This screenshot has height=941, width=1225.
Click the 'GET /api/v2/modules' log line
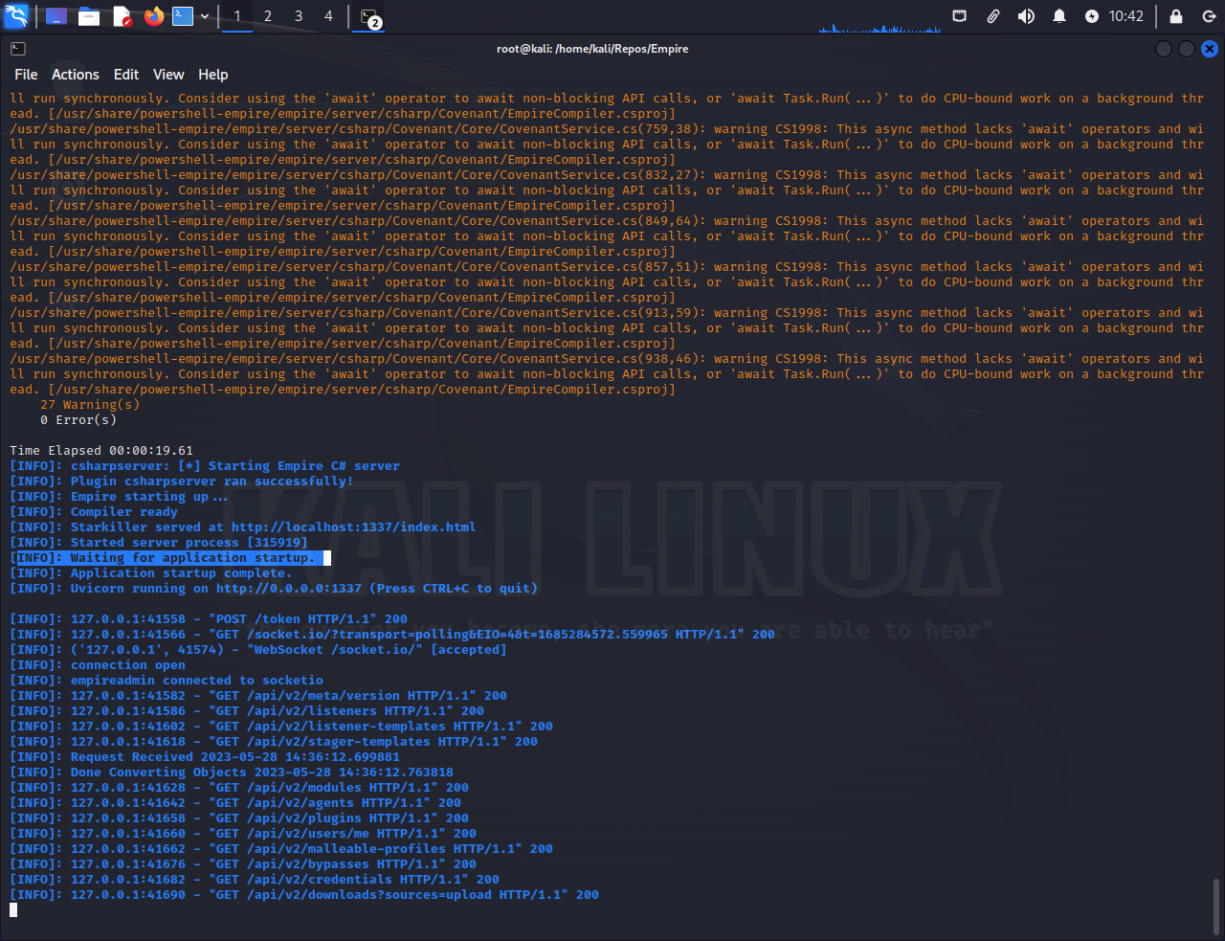[x=239, y=788]
